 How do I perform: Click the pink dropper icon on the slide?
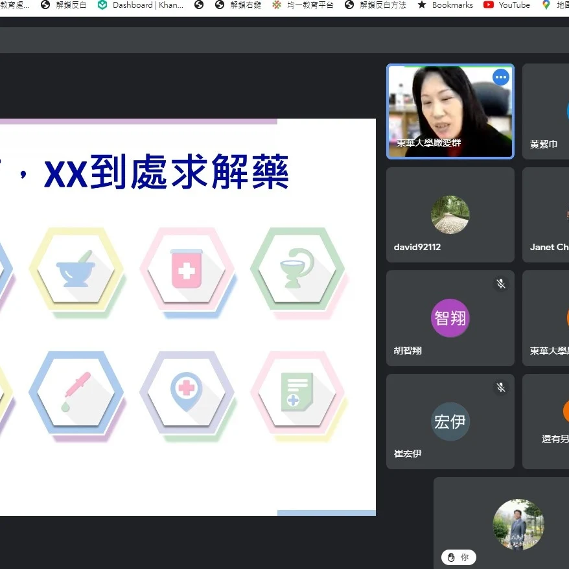pyautogui.click(x=76, y=393)
